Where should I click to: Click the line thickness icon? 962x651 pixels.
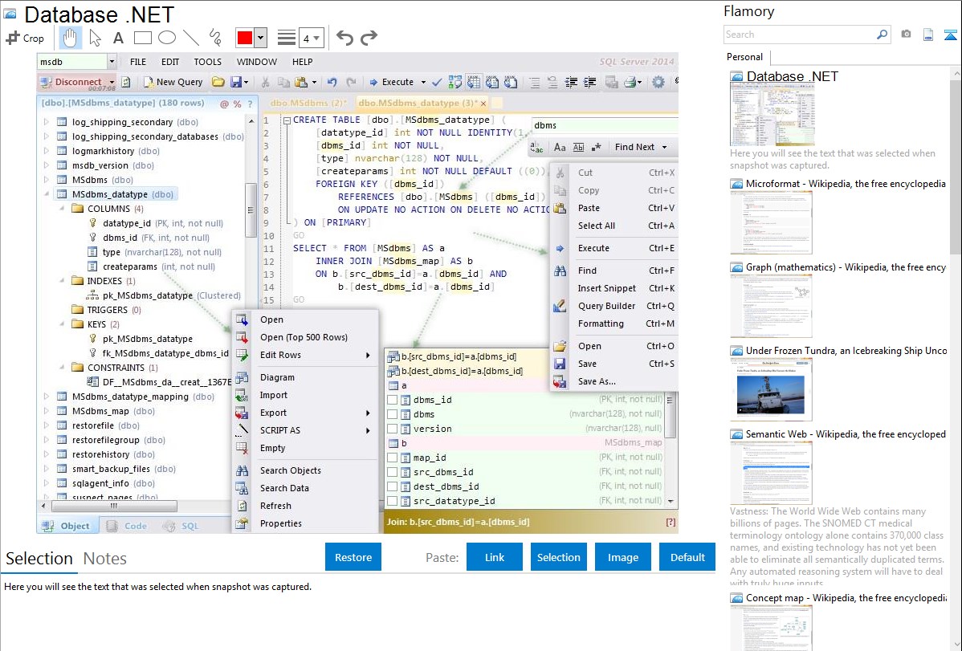(x=287, y=38)
